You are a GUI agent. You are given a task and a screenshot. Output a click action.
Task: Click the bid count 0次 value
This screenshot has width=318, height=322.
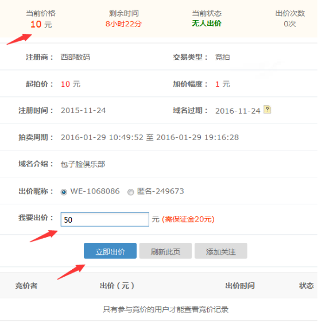290,24
